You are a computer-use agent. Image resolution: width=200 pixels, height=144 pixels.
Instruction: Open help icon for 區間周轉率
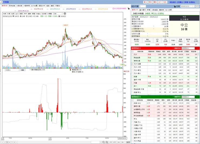click(148, 36)
